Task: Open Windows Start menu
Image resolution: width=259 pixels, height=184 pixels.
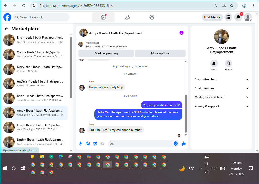Action: coord(5,169)
